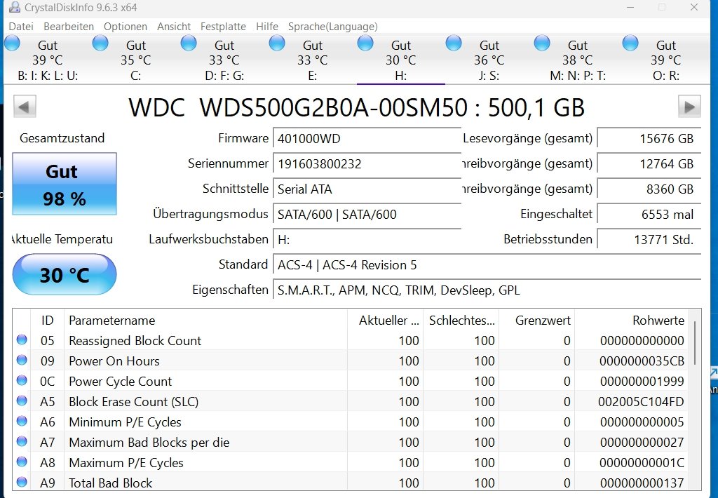Select Block Erase Count (SLC) parameter name
Viewport: 718px width, 498px height.
point(134,402)
